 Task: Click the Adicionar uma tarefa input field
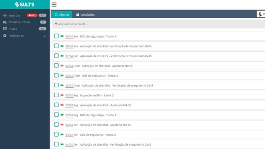tap(159, 24)
